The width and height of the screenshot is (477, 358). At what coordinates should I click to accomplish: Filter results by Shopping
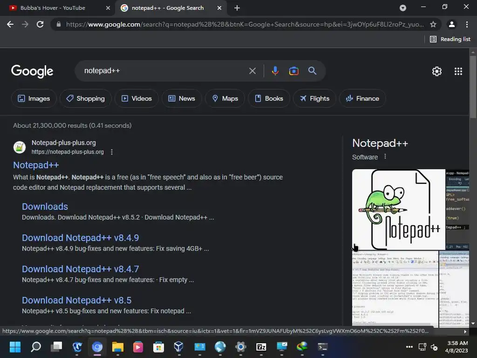click(x=86, y=98)
